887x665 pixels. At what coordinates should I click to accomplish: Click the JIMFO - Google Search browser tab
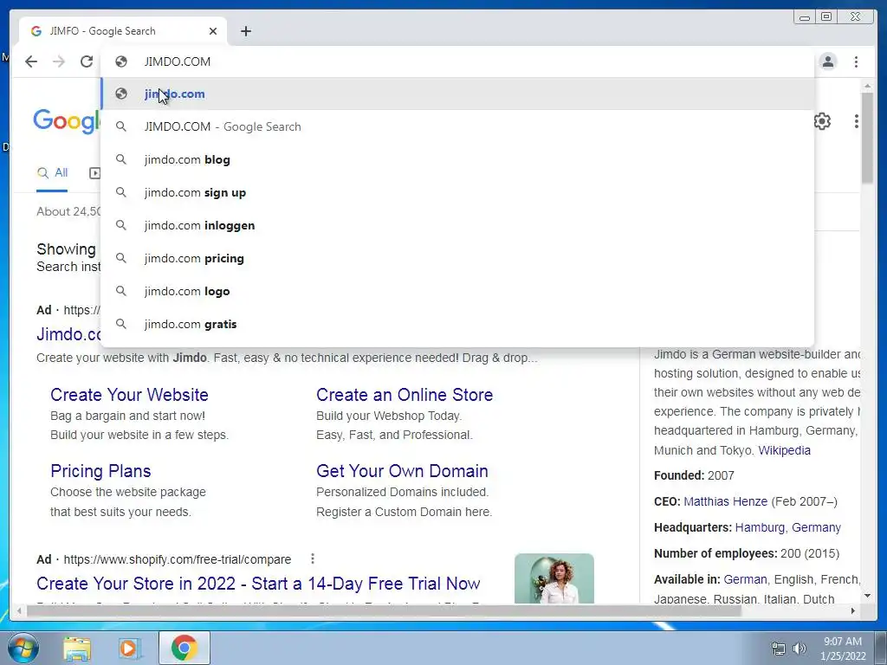click(x=122, y=31)
